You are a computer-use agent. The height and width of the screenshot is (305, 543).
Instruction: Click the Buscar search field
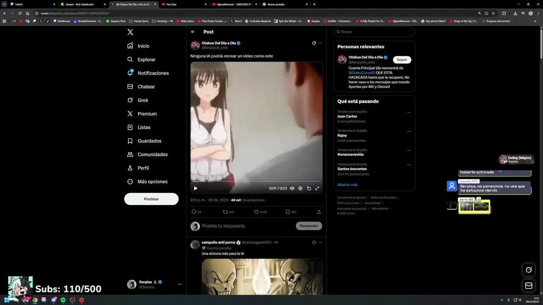click(374, 32)
